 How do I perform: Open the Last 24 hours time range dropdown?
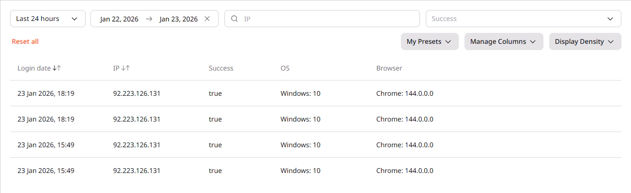[x=48, y=19]
